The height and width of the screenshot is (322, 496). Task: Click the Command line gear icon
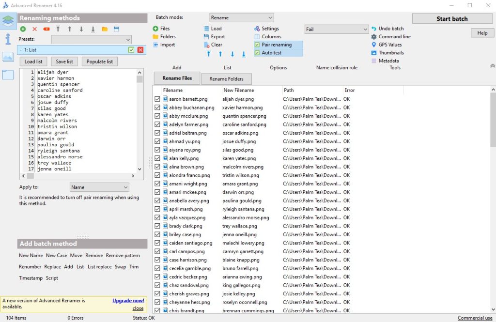374,37
